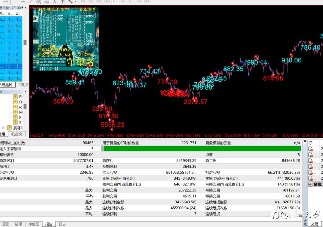Close the terminal orders panel
The height and width of the screenshot is (227, 323).
click(x=305, y=141)
